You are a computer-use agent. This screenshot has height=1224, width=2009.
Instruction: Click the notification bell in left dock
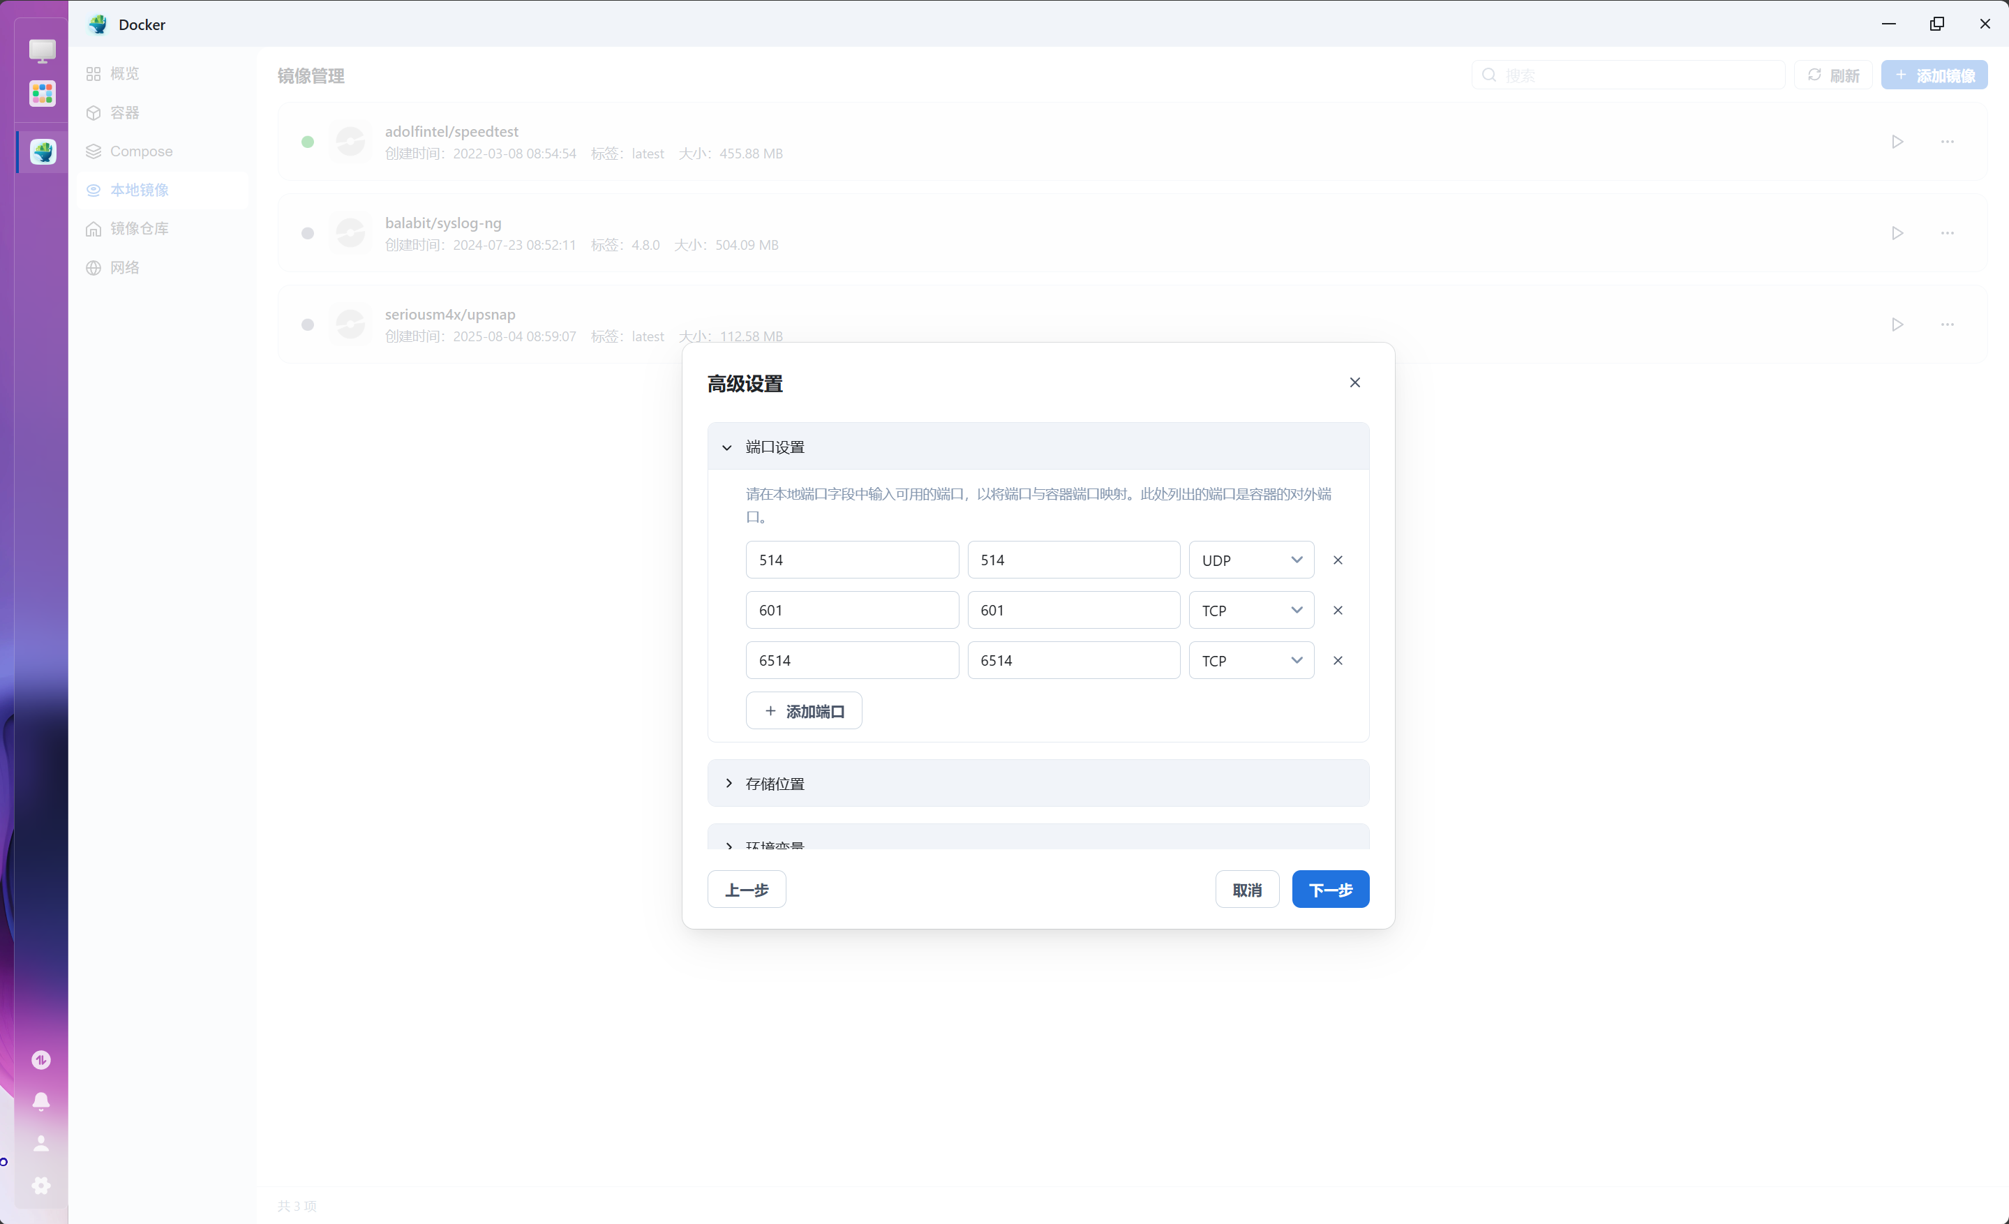(x=40, y=1101)
